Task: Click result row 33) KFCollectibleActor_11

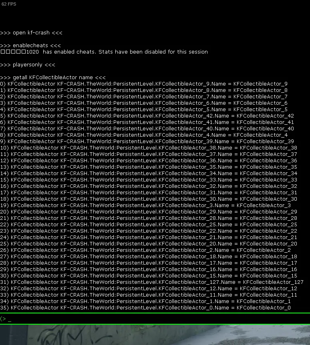Action: pyautogui.click(x=149, y=295)
